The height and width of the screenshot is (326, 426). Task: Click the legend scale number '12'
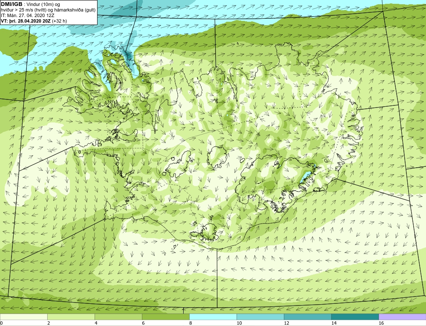286,323
